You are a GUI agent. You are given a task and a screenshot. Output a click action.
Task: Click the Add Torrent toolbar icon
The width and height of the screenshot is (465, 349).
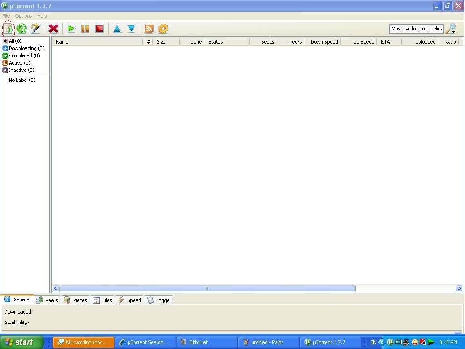(8, 29)
